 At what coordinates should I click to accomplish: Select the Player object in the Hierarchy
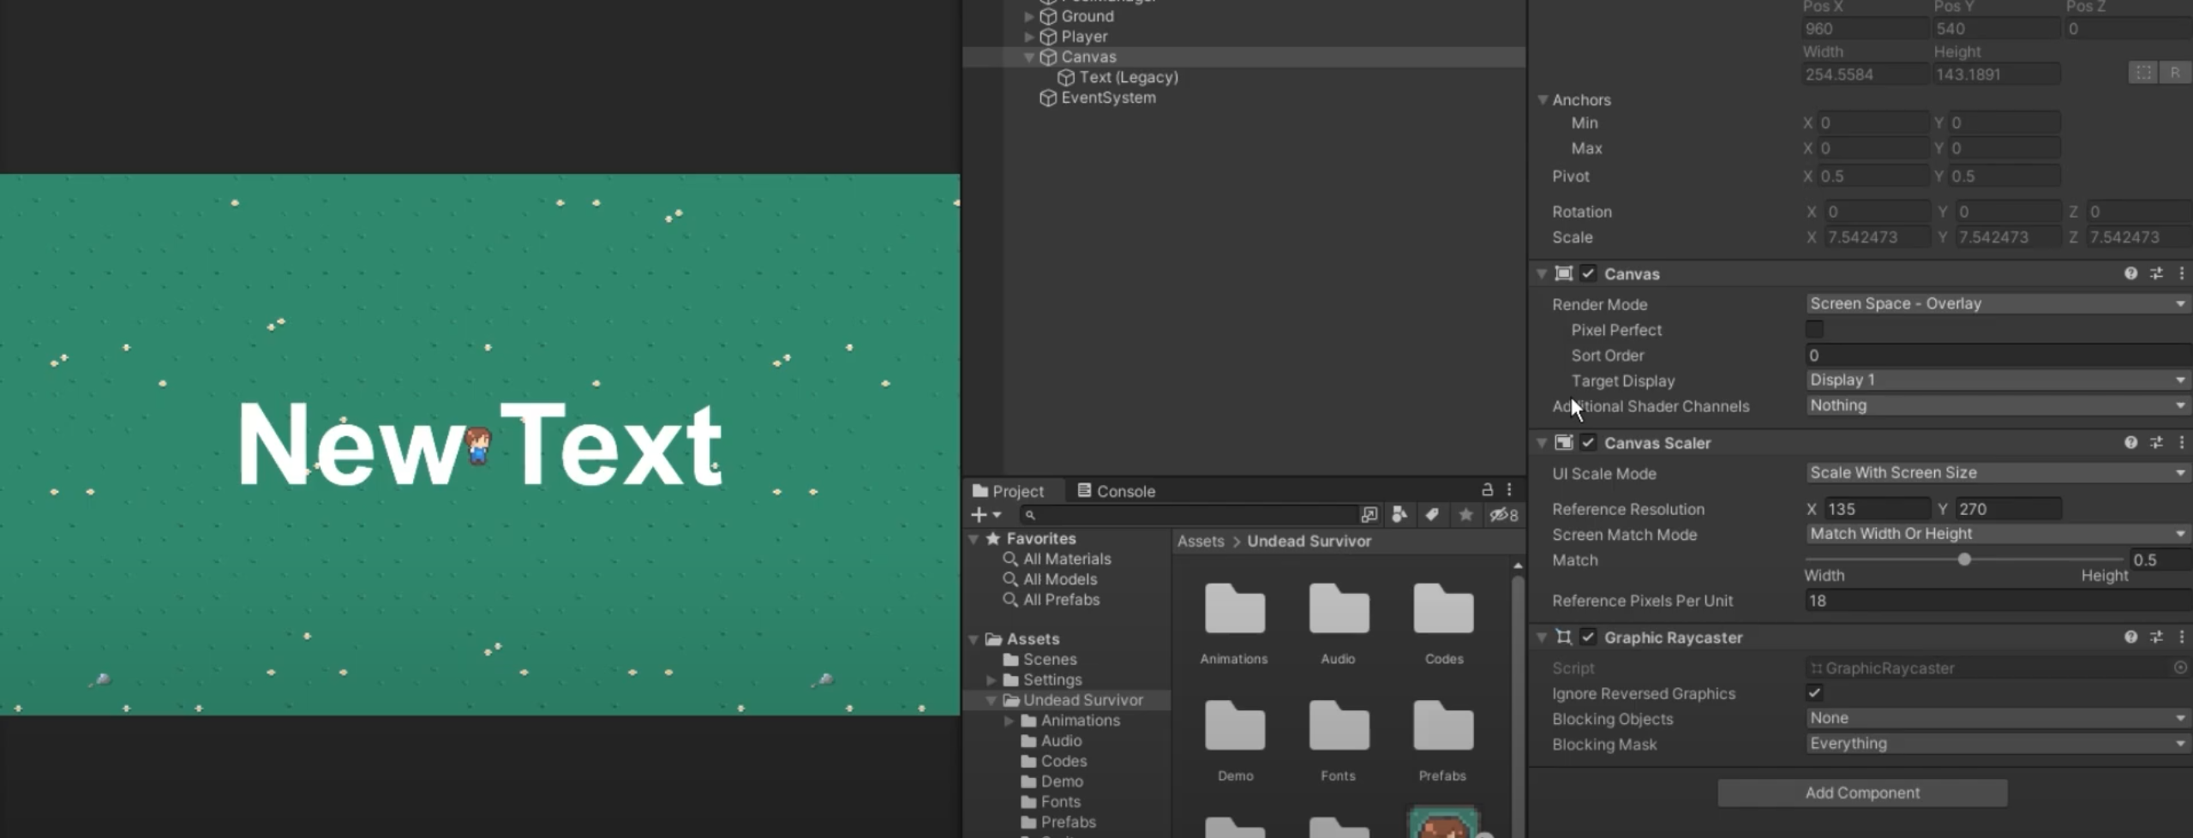point(1083,37)
